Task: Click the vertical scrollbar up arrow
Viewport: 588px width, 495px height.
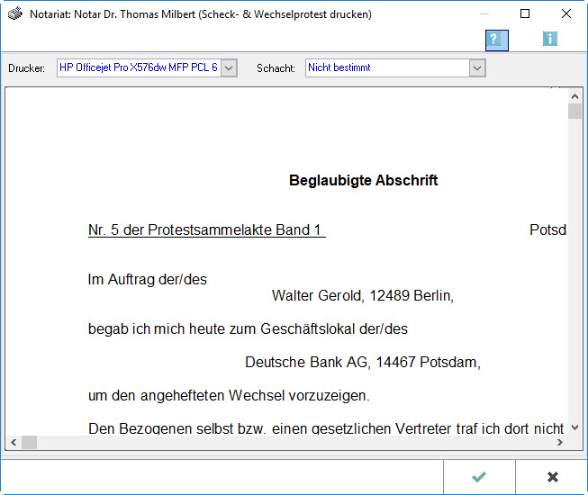Action: coord(574,96)
